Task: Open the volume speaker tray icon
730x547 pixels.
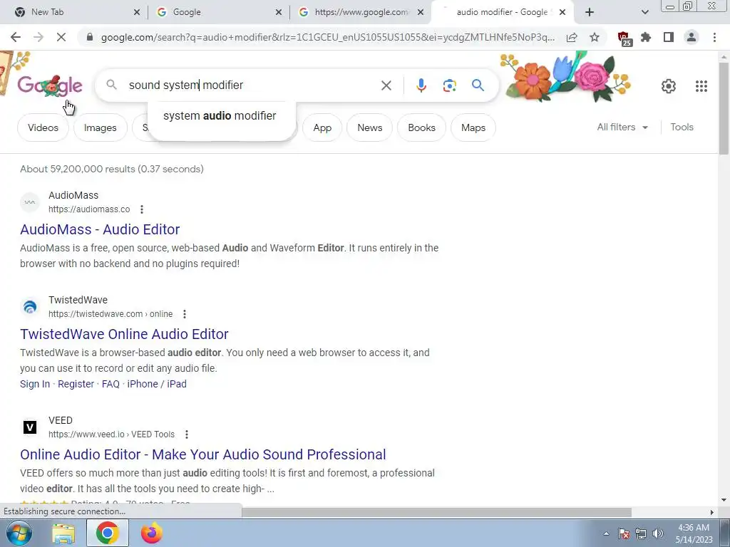Action: 658,533
